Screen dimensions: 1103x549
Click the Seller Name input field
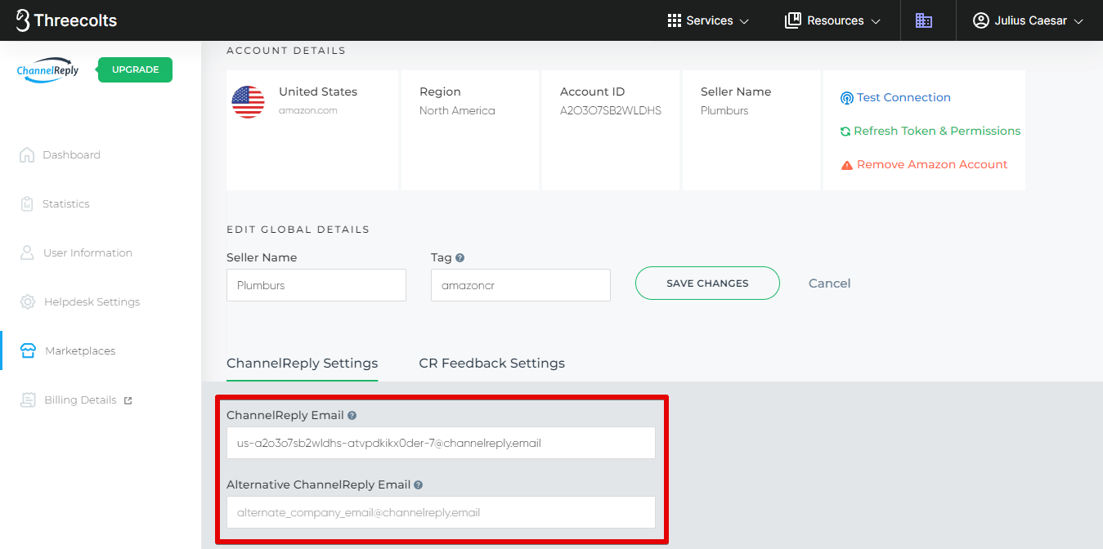pyautogui.click(x=316, y=285)
